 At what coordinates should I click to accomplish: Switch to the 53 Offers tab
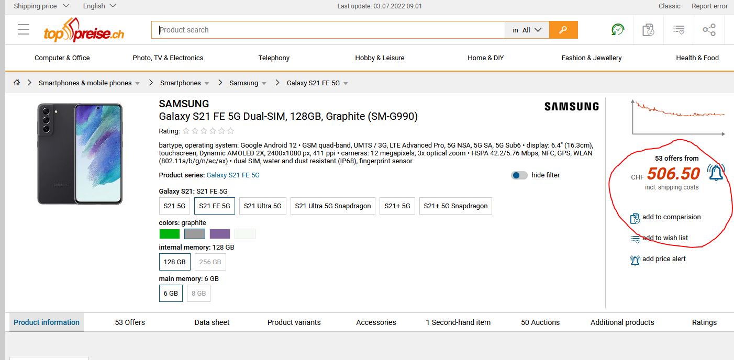point(130,322)
